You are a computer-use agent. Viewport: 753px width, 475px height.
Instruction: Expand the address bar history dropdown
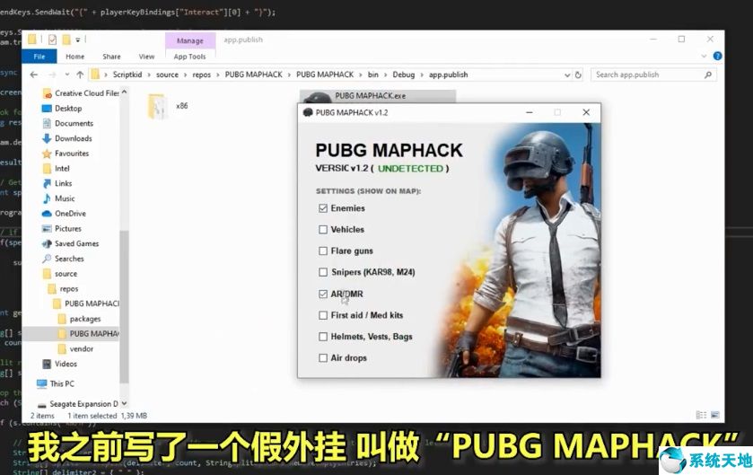point(568,75)
